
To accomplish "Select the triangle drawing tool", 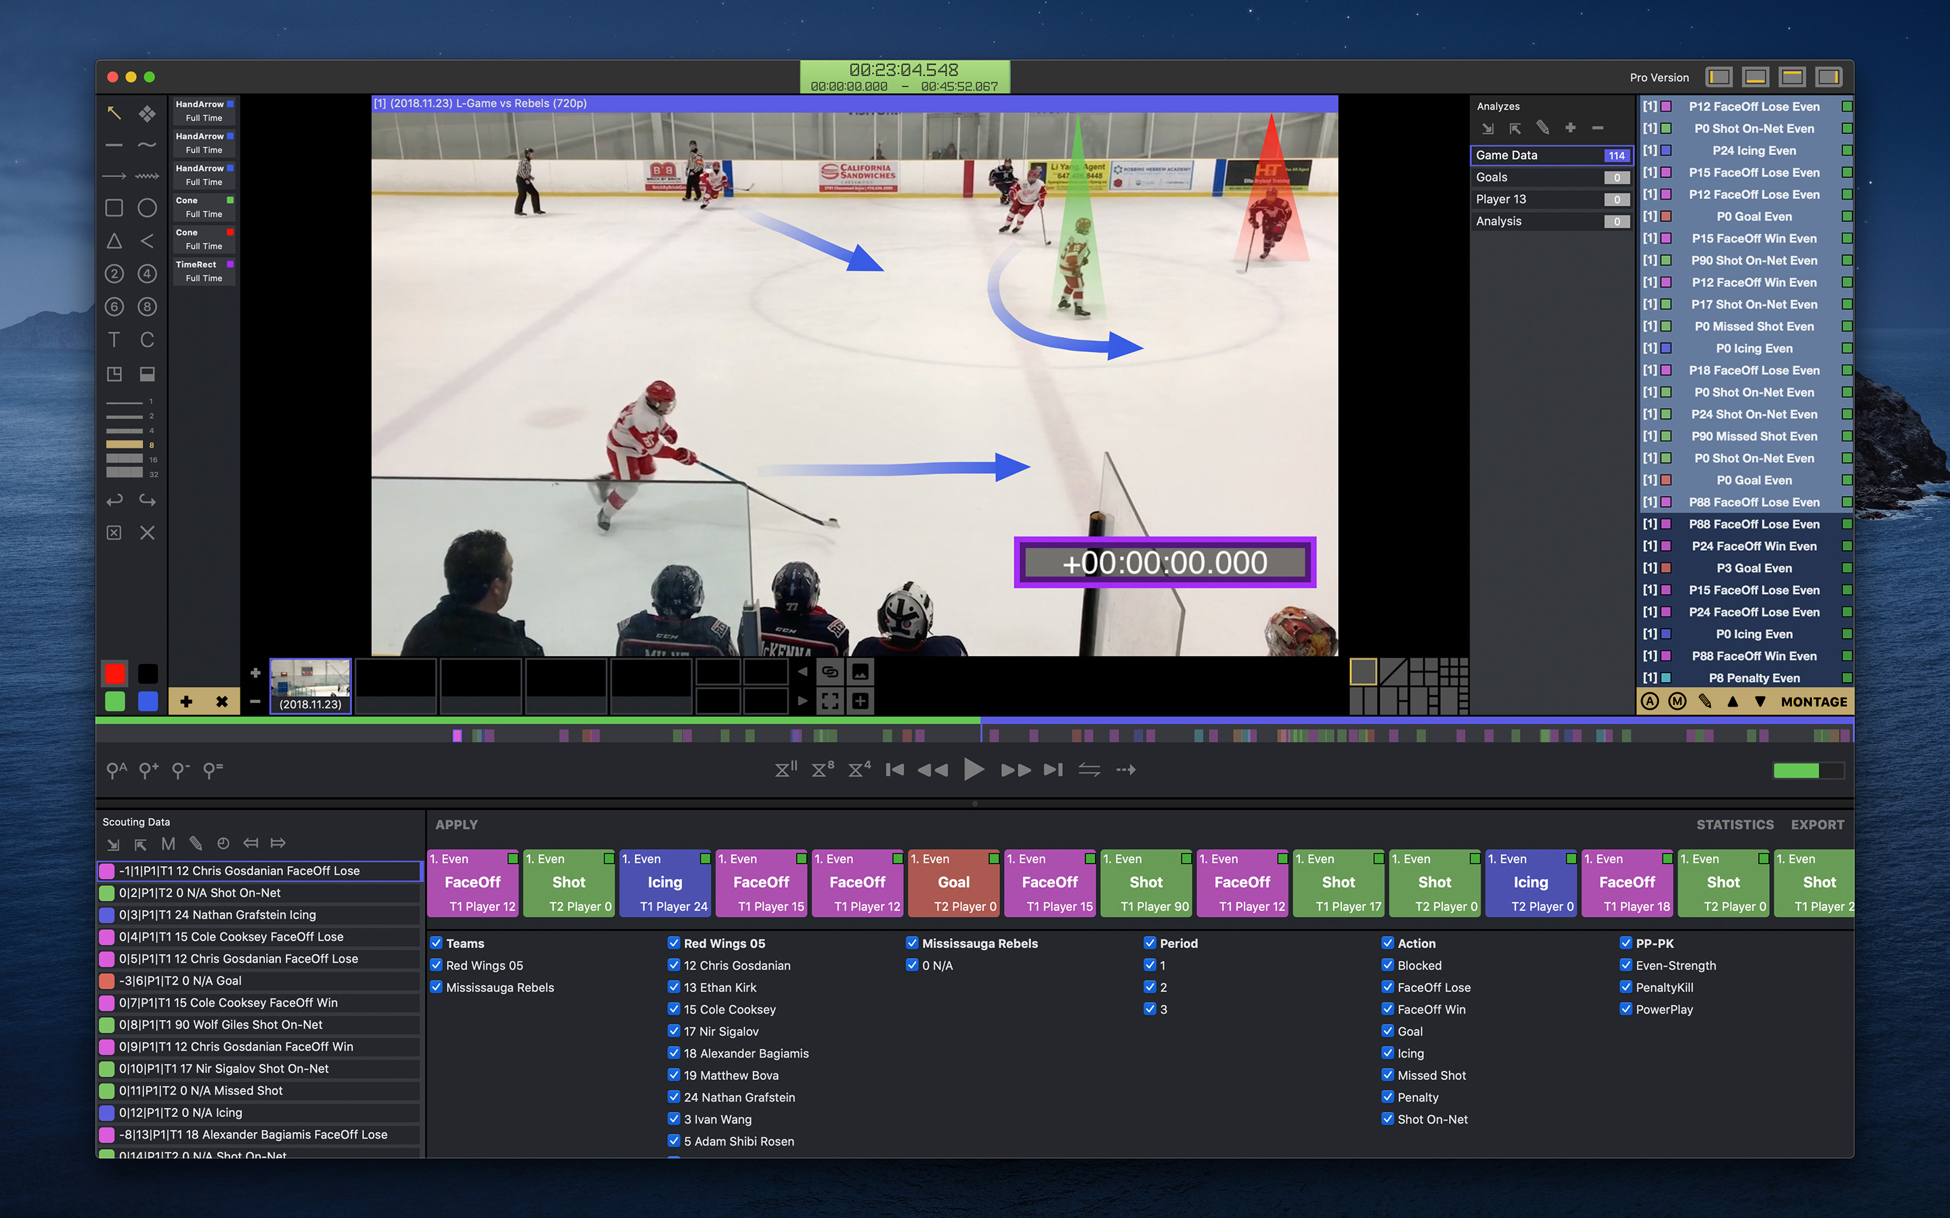I will click(x=114, y=241).
